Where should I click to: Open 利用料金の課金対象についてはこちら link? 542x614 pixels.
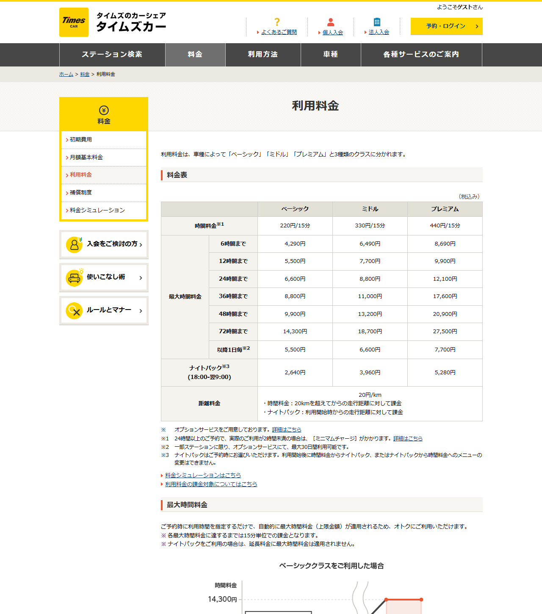(211, 484)
